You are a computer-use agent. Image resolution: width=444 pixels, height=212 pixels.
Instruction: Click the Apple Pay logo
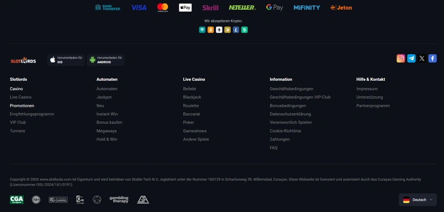(x=185, y=8)
